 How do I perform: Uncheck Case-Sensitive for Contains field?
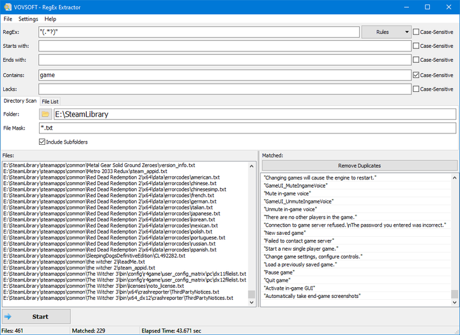416,75
